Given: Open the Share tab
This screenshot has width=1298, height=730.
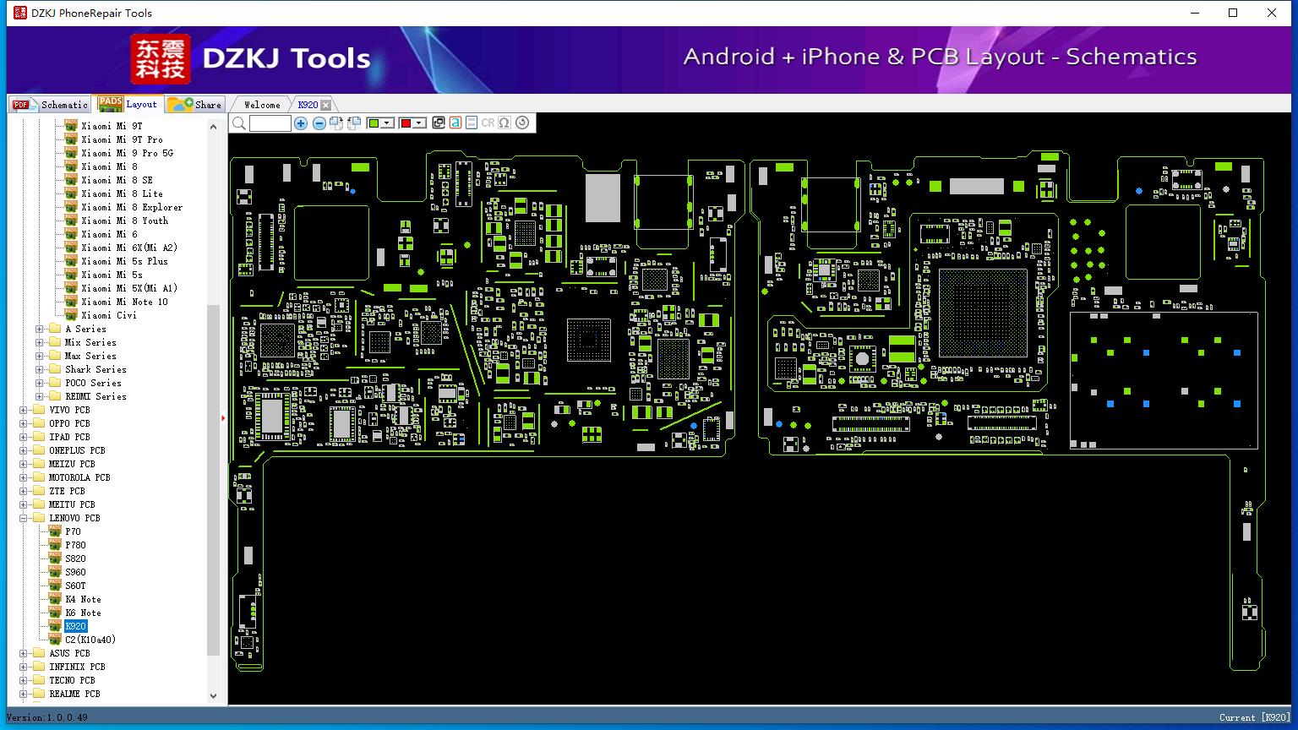Looking at the screenshot, I should pos(194,105).
